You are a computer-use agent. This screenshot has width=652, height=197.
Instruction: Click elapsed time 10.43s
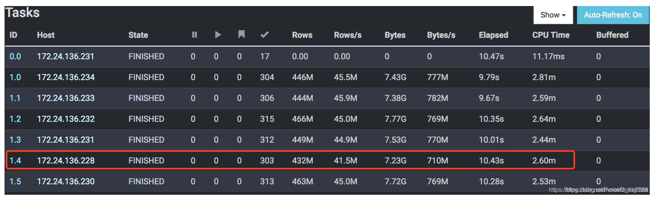click(x=491, y=161)
